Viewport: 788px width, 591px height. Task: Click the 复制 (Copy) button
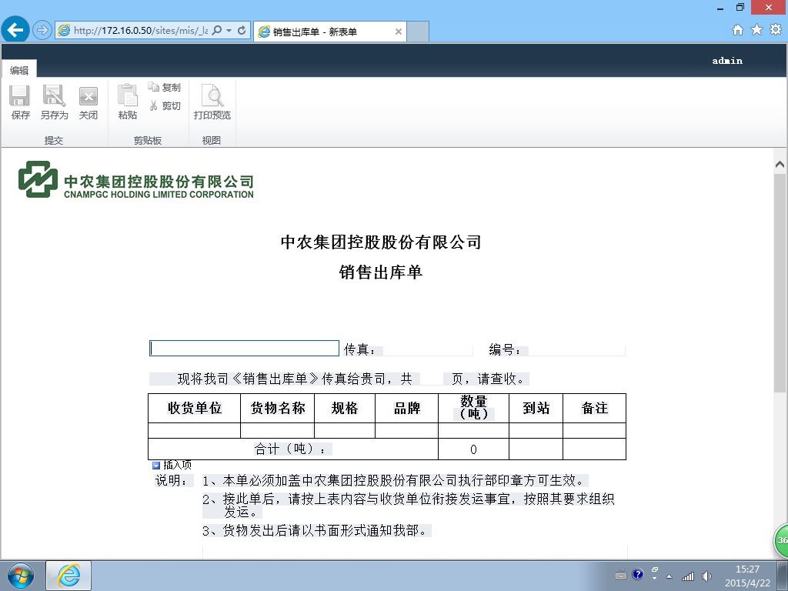pyautogui.click(x=165, y=87)
